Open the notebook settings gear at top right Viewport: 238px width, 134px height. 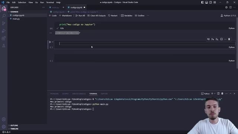click(x=226, y=7)
